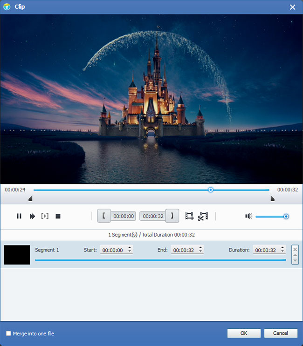Click the '1 Segment(s) / Total Duration' text

pyautogui.click(x=151, y=235)
